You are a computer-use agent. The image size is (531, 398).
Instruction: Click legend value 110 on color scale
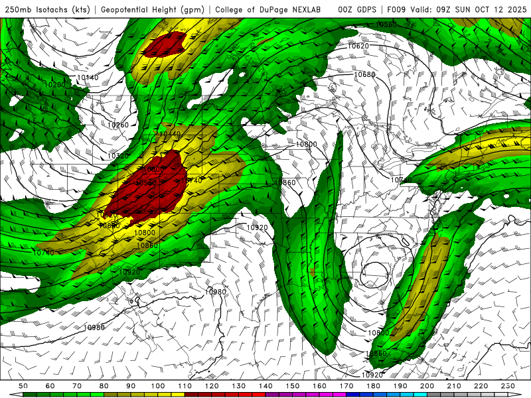185,386
